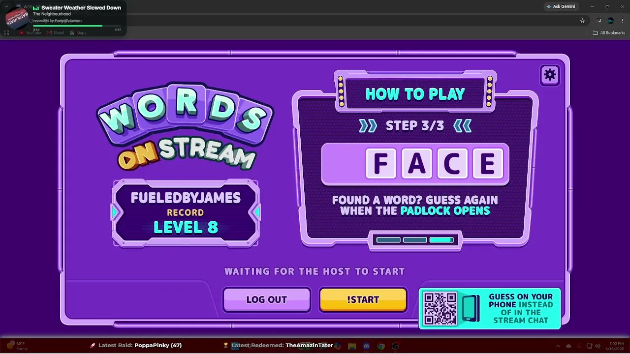Viewport: 630px width, 354px height.
Task: Open Google Chrome from the taskbar
Action: pyautogui.click(x=381, y=346)
